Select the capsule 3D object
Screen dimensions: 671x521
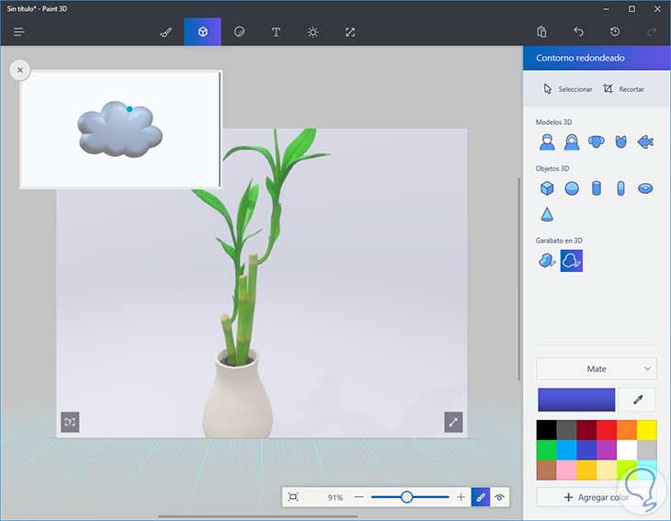pyautogui.click(x=621, y=188)
